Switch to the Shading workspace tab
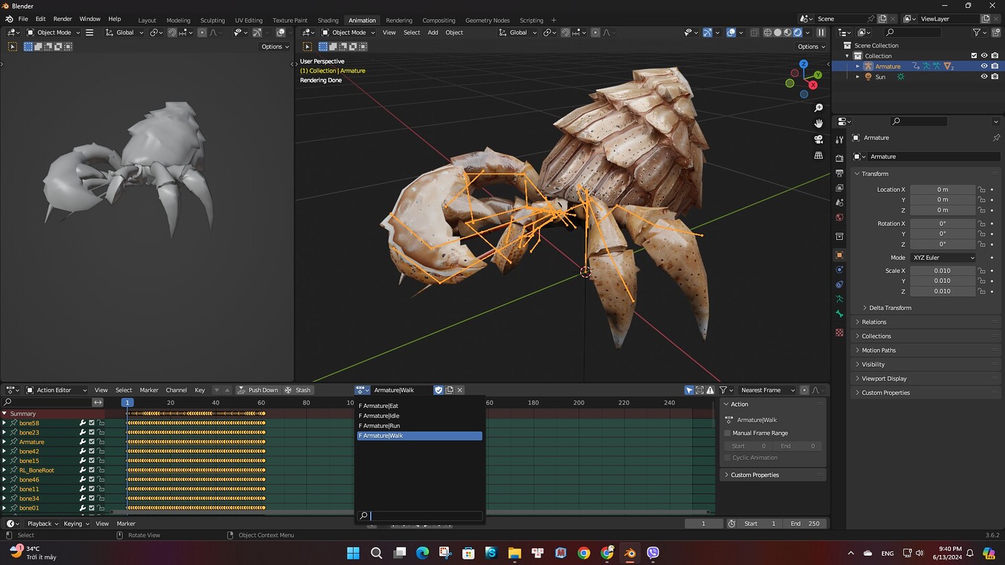 tap(328, 20)
